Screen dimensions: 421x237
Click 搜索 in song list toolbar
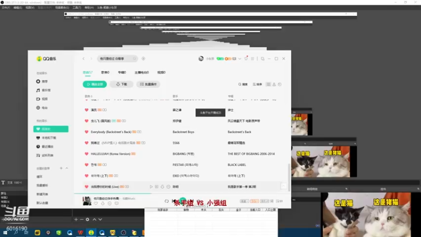243,84
